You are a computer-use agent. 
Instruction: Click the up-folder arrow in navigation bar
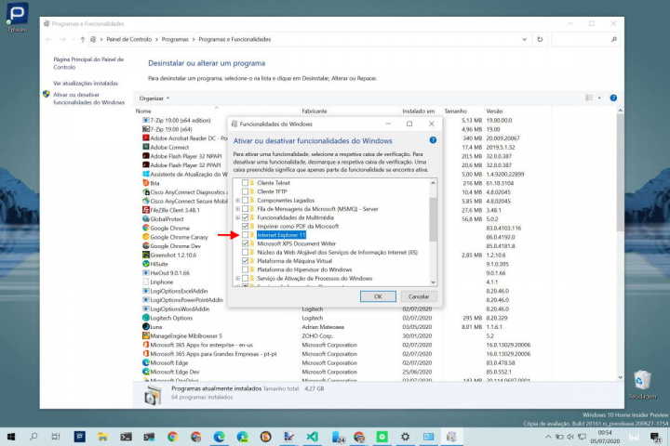pyautogui.click(x=83, y=40)
